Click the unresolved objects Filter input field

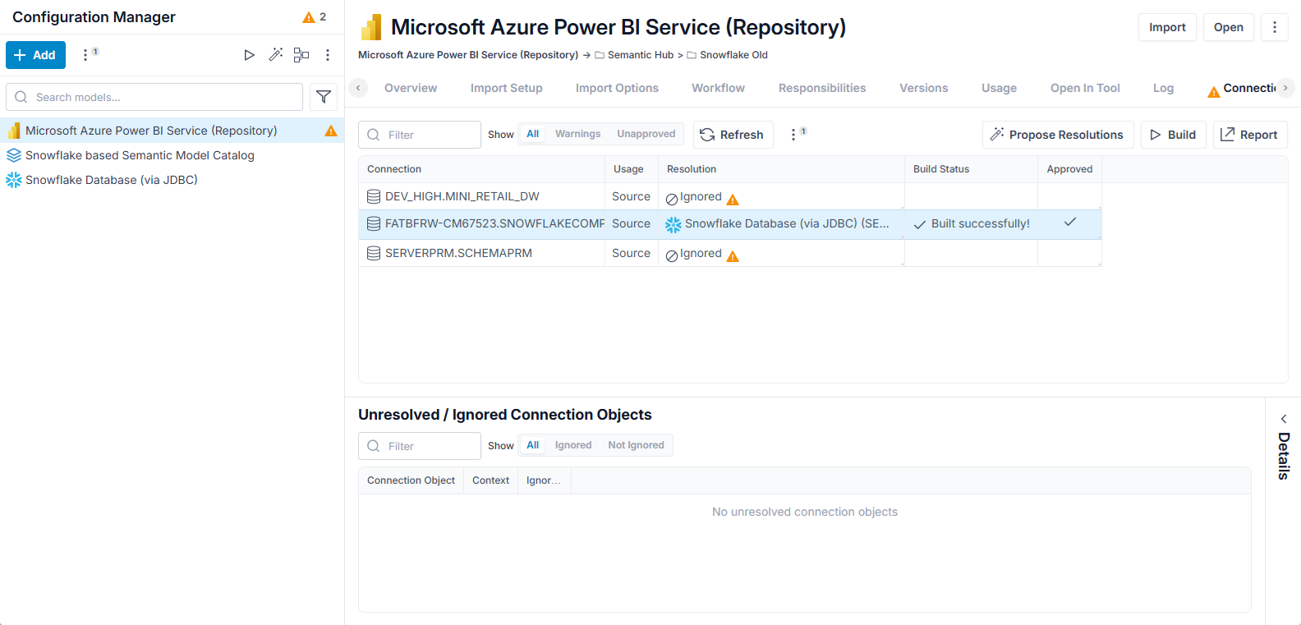point(420,446)
